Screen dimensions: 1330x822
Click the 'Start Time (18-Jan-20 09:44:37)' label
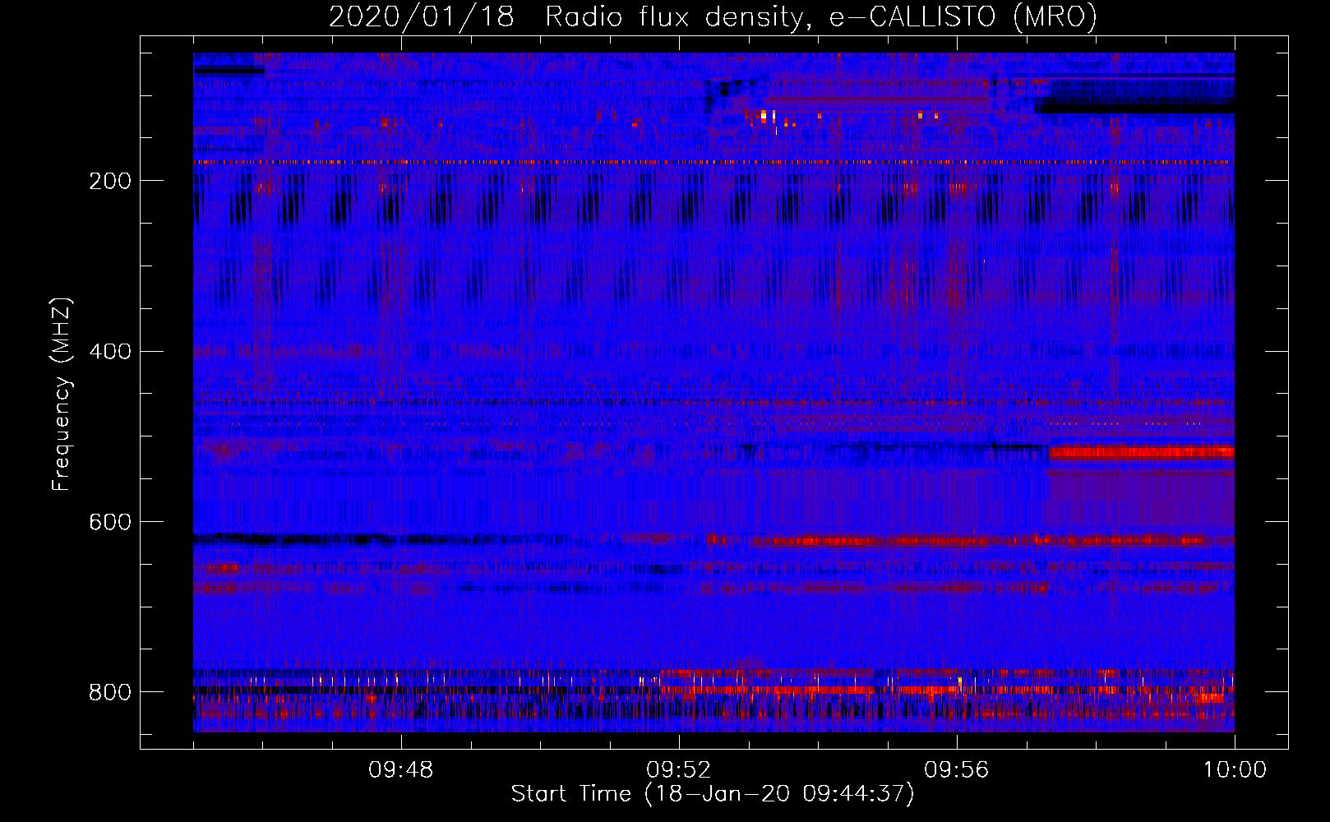point(713,794)
